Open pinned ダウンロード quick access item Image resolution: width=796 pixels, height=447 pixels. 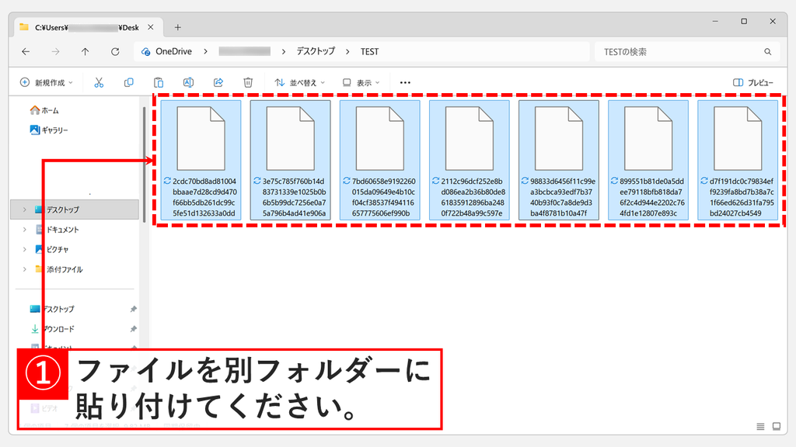point(52,329)
